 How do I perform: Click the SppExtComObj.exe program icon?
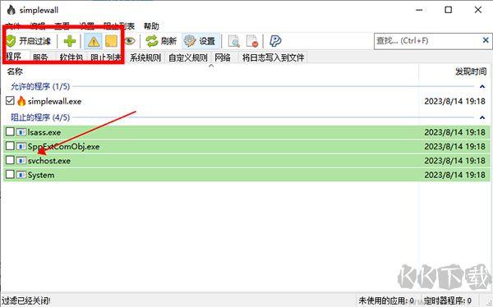(x=21, y=146)
